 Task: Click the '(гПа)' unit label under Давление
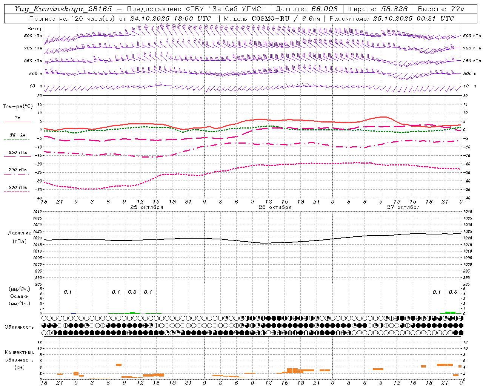(20, 242)
